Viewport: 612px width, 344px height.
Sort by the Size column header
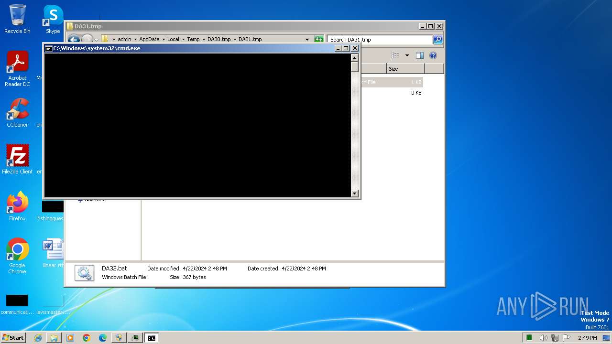tap(405, 69)
